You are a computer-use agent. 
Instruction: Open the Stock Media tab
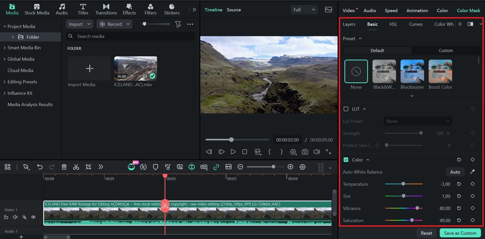(x=37, y=10)
